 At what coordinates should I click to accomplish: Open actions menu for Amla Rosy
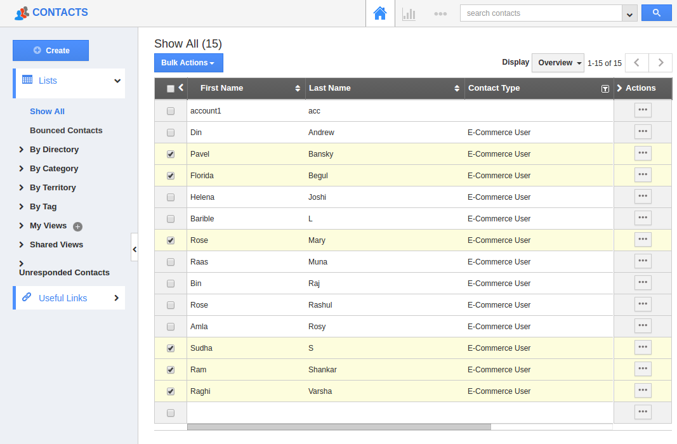pyautogui.click(x=643, y=326)
